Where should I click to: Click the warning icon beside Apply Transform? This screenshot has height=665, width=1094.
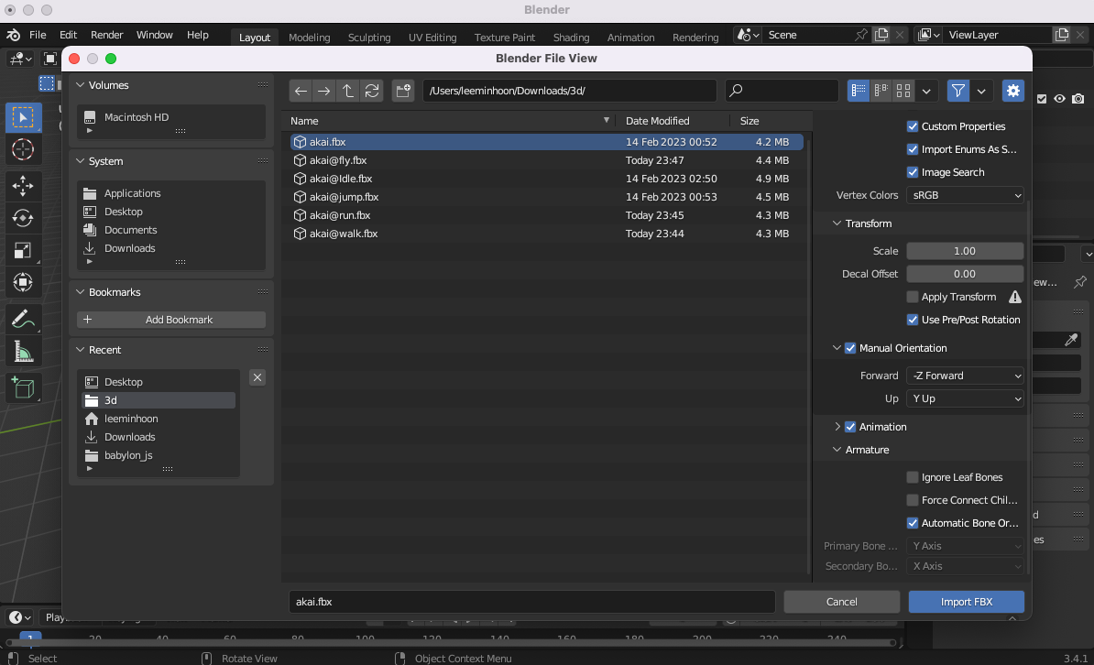(1014, 298)
